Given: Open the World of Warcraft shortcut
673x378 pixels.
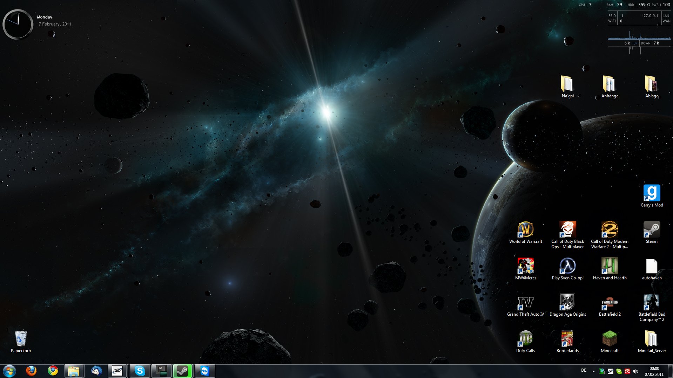Looking at the screenshot, I should click(x=525, y=230).
